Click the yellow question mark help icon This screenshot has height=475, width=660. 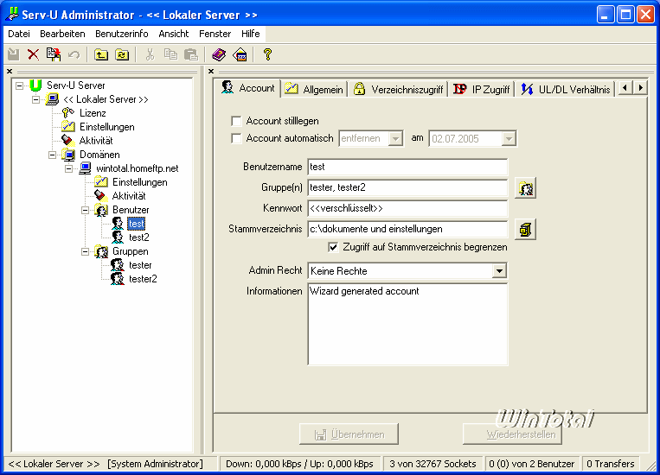(267, 54)
